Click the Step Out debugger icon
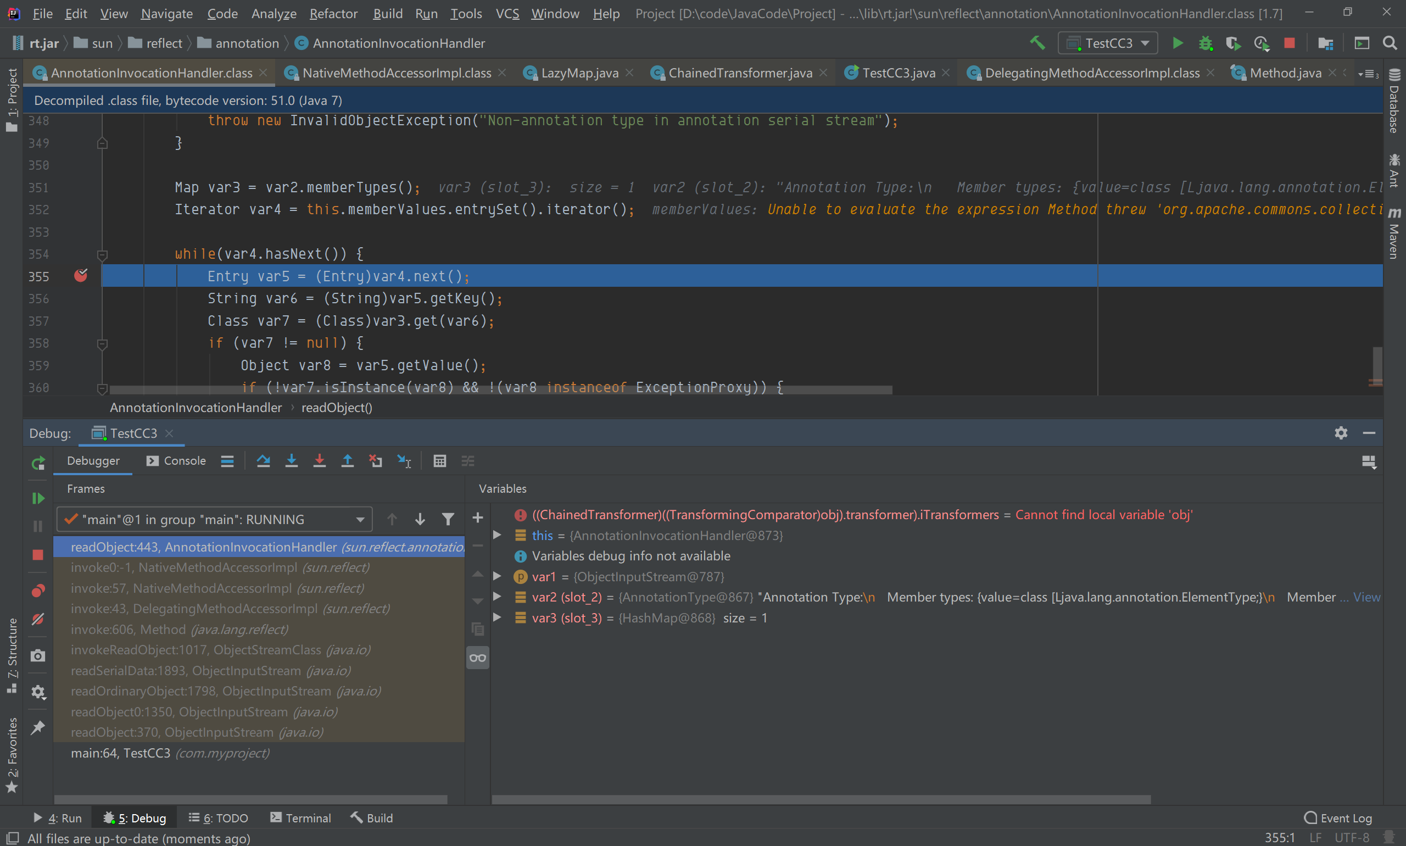Viewport: 1406px width, 846px height. pos(347,460)
